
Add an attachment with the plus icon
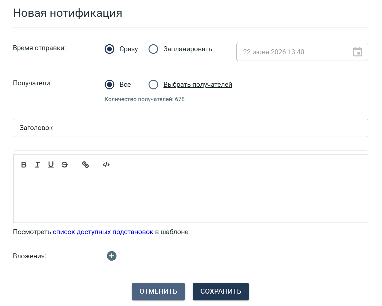[x=112, y=256]
